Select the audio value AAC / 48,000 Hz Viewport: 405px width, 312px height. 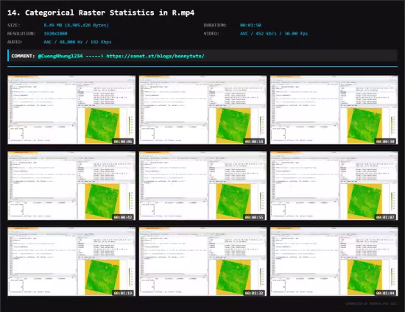(x=77, y=42)
